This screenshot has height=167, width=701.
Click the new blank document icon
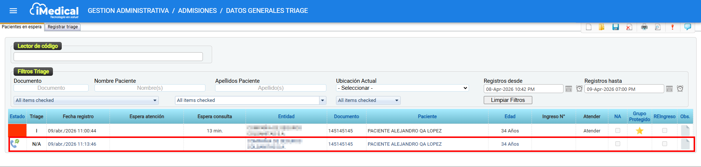coord(589,27)
